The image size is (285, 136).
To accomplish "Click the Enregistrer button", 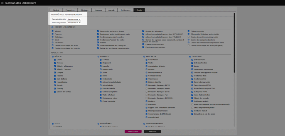I will 133,131.
